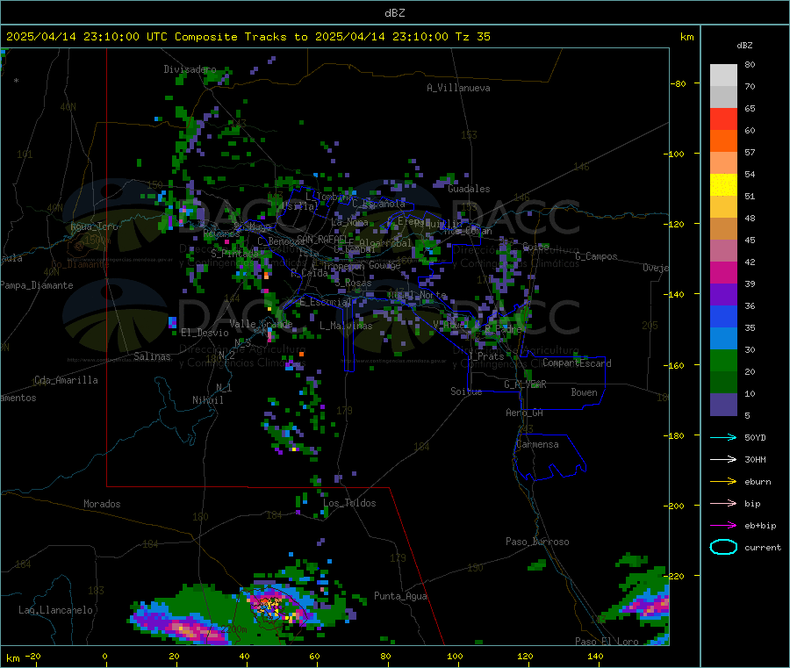Pick the bright yellow 51–54 dBZ legend swatch
The width and height of the screenshot is (790, 668).
pos(723,185)
